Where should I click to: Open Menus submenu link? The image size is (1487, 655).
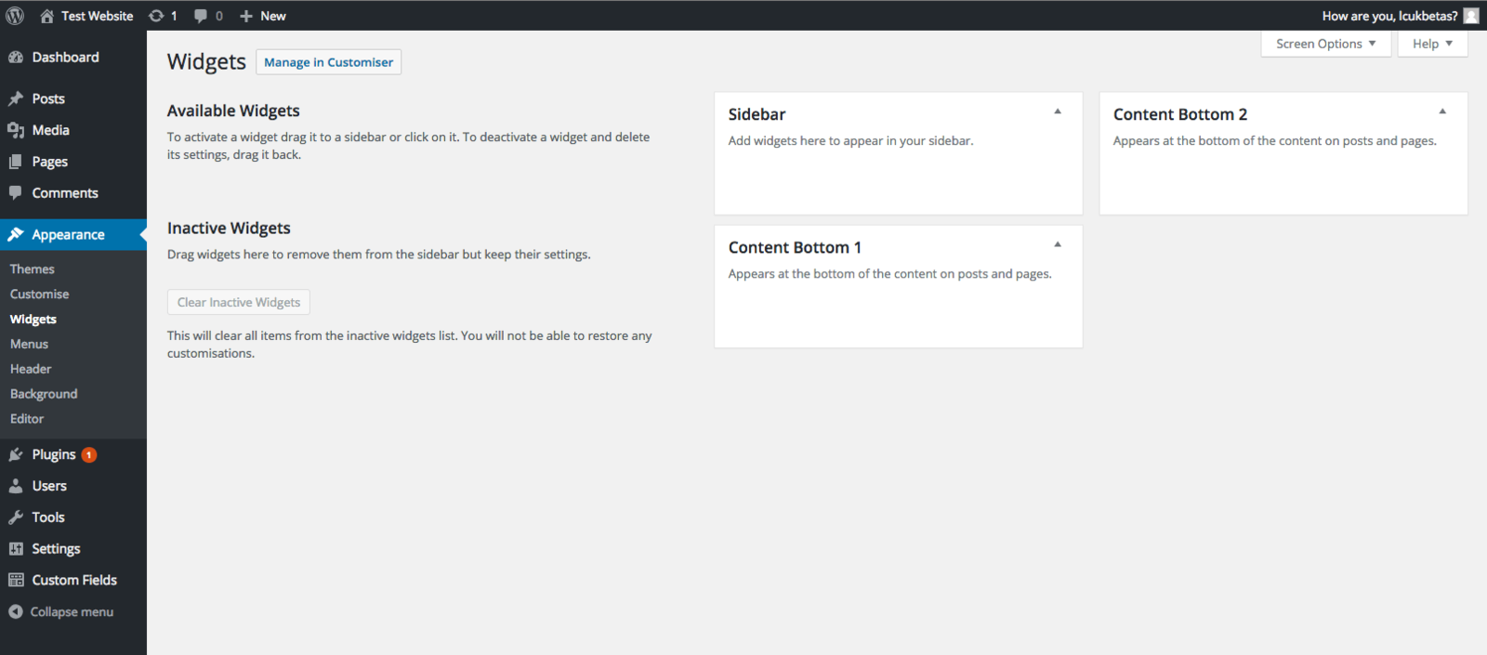pos(29,345)
